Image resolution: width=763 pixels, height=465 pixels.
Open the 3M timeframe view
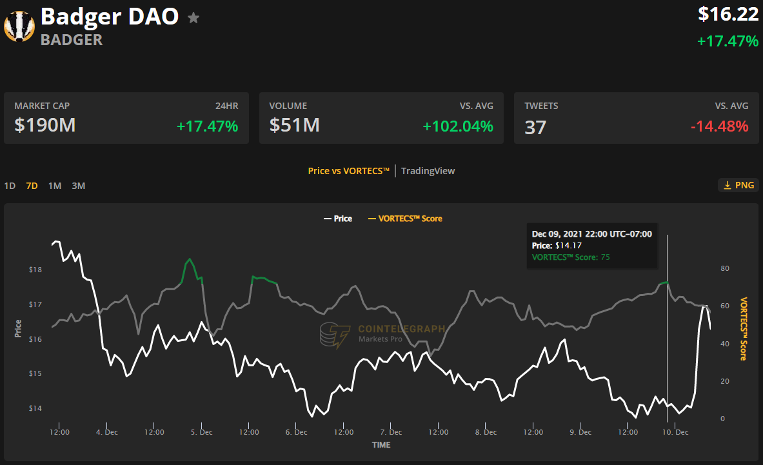pos(78,185)
